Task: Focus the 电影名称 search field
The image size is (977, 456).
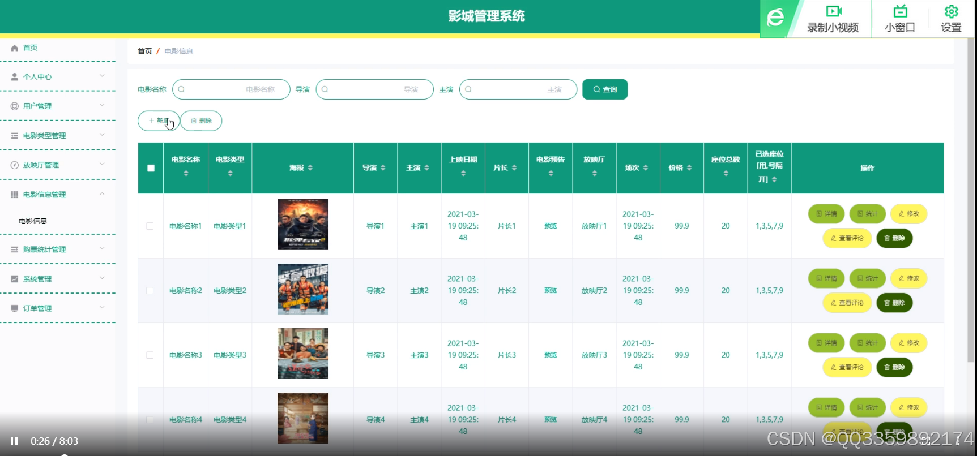Action: coord(231,89)
